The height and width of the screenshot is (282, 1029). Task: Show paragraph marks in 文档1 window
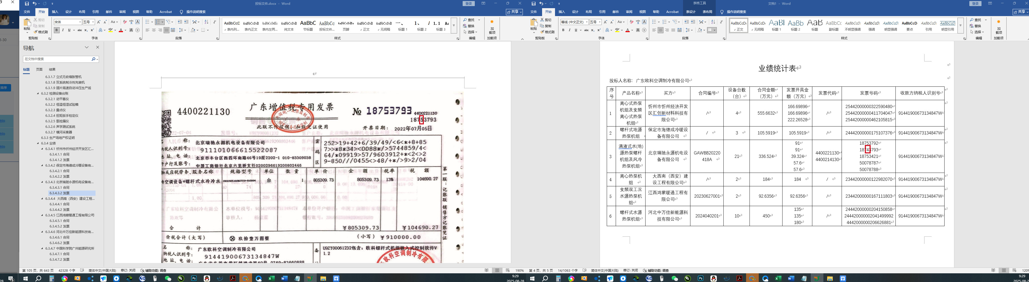coord(722,22)
